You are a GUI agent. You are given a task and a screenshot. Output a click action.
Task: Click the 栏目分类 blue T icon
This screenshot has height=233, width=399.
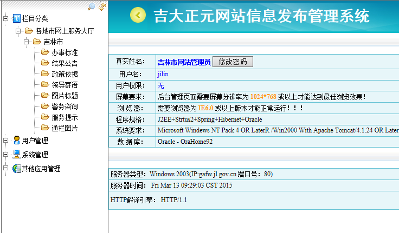[x=17, y=18]
